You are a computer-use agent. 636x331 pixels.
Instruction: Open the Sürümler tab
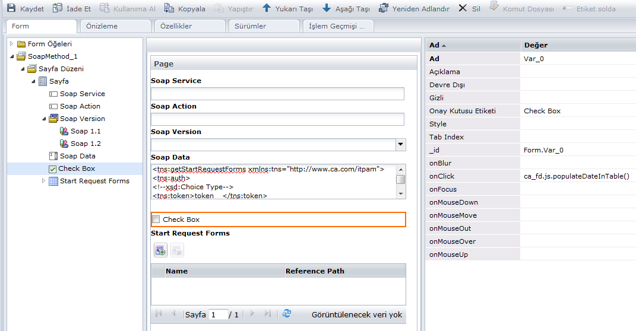coord(264,26)
